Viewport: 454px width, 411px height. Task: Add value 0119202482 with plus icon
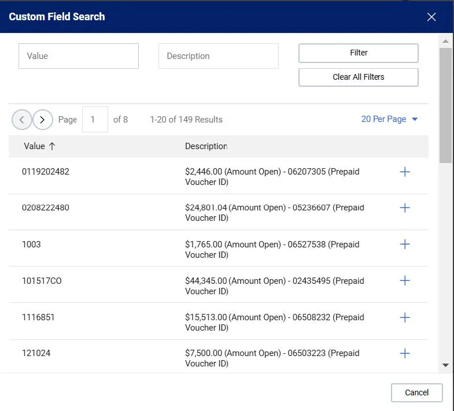click(405, 172)
